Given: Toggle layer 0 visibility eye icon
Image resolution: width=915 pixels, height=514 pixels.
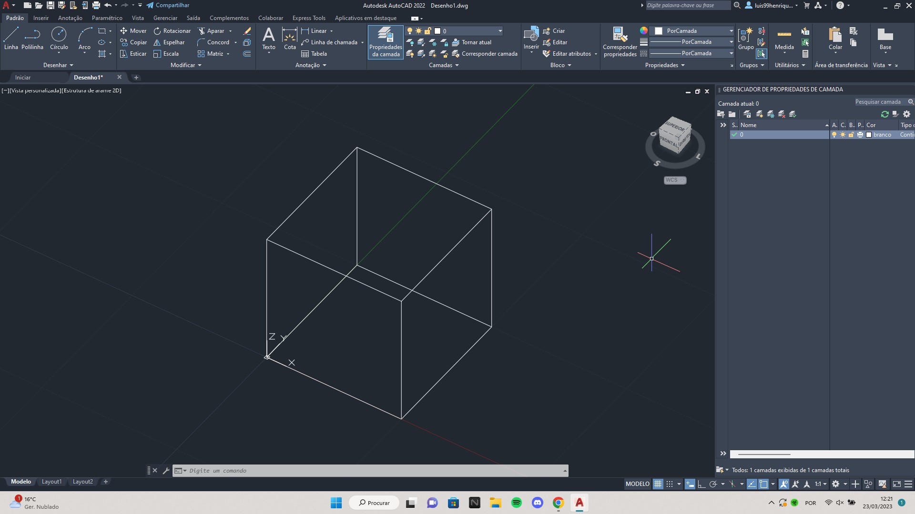Looking at the screenshot, I should tap(834, 134).
